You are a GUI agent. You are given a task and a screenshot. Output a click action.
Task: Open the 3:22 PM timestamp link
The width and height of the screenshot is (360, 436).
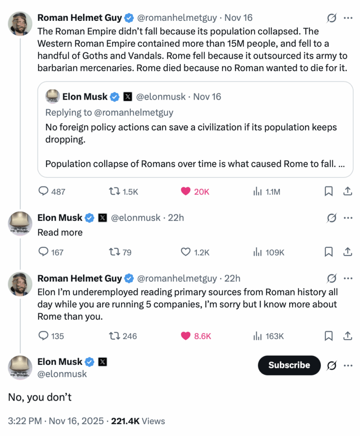tap(25, 421)
